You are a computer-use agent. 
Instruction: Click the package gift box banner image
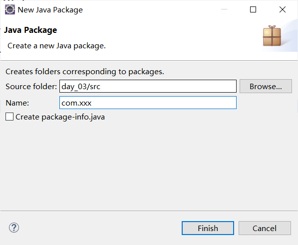tap(272, 36)
